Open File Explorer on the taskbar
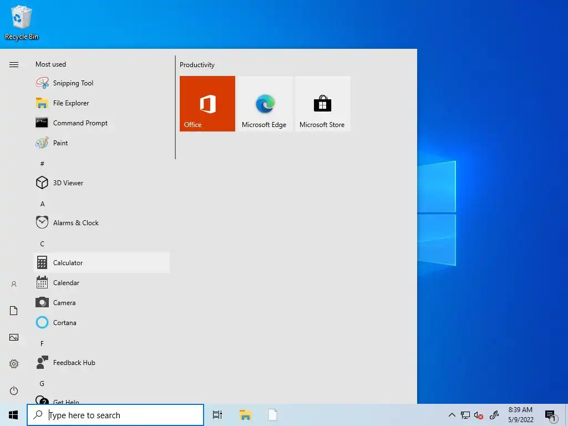The width and height of the screenshot is (568, 426). [245, 415]
